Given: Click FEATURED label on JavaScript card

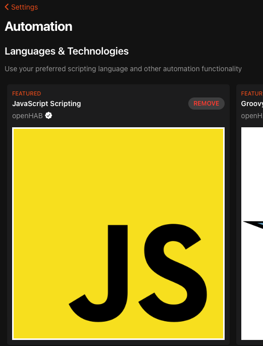Looking at the screenshot, I should coord(26,93).
